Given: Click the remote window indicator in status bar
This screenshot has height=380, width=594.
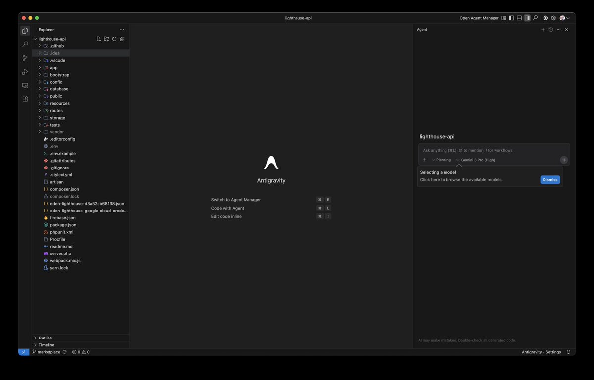Looking at the screenshot, I should pyautogui.click(x=24, y=352).
